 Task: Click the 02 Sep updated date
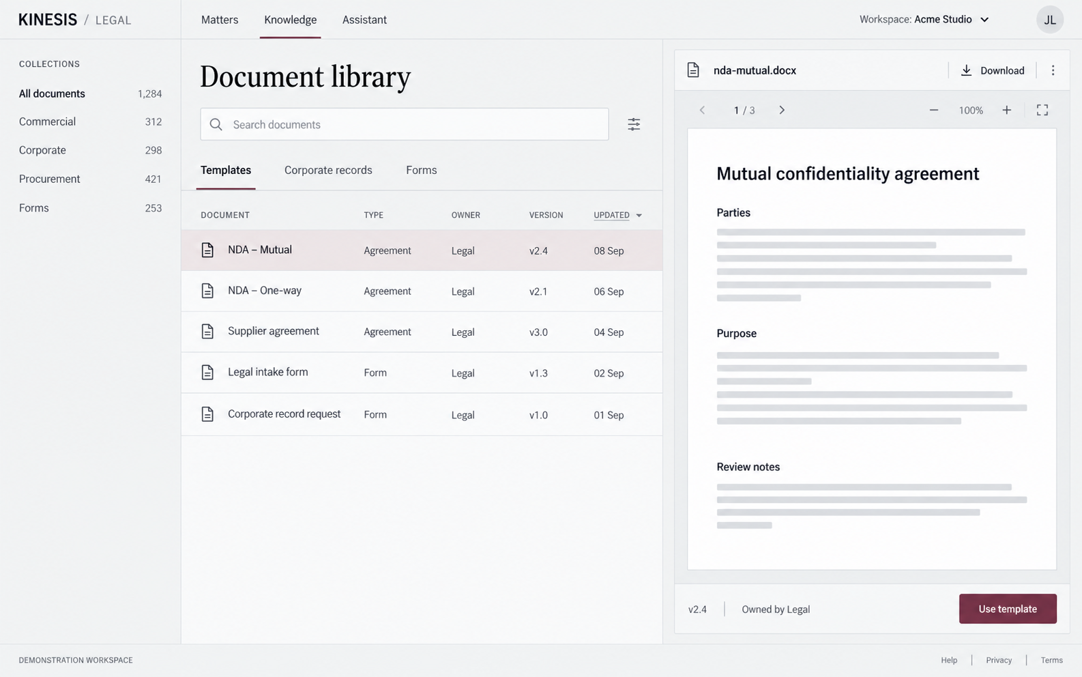(609, 373)
